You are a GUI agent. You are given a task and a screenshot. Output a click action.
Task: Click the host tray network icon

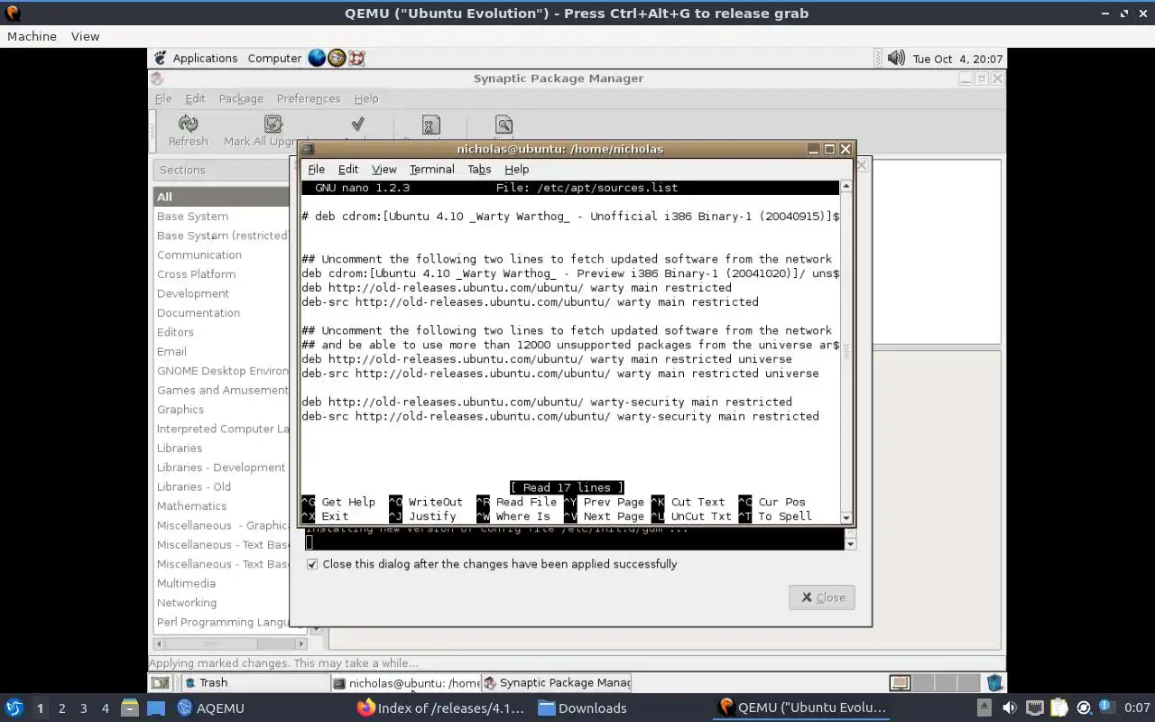[1035, 708]
